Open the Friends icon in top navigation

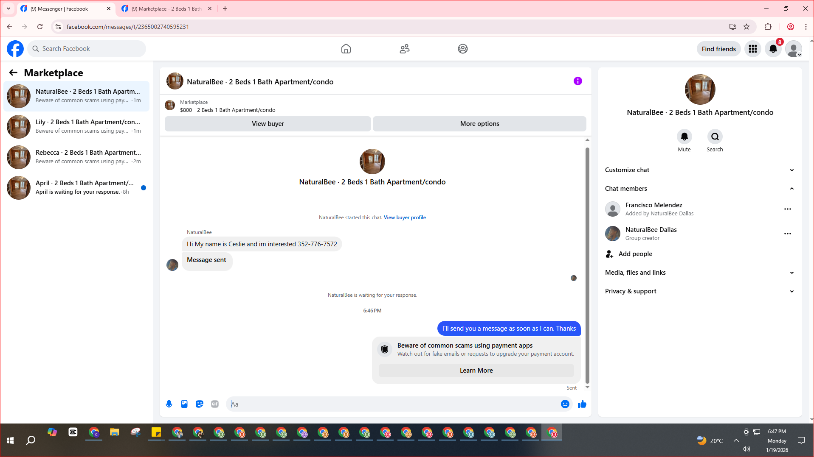pyautogui.click(x=405, y=49)
